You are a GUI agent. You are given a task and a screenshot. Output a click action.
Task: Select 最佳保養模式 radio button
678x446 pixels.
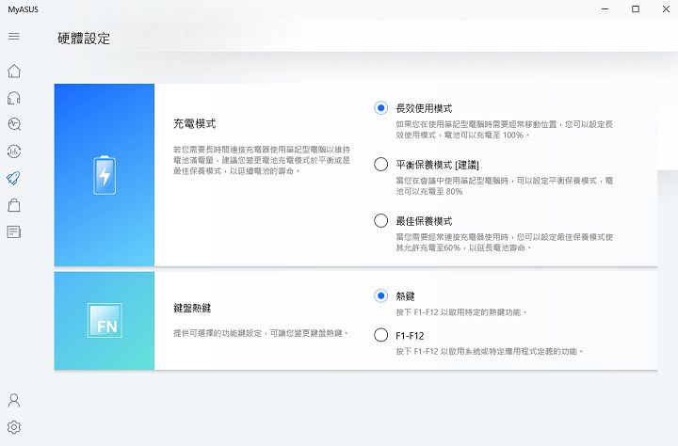click(x=380, y=220)
